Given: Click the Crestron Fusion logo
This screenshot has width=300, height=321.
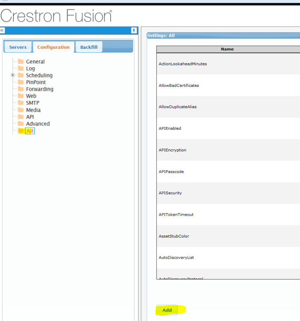Looking at the screenshot, I should pos(56,16).
